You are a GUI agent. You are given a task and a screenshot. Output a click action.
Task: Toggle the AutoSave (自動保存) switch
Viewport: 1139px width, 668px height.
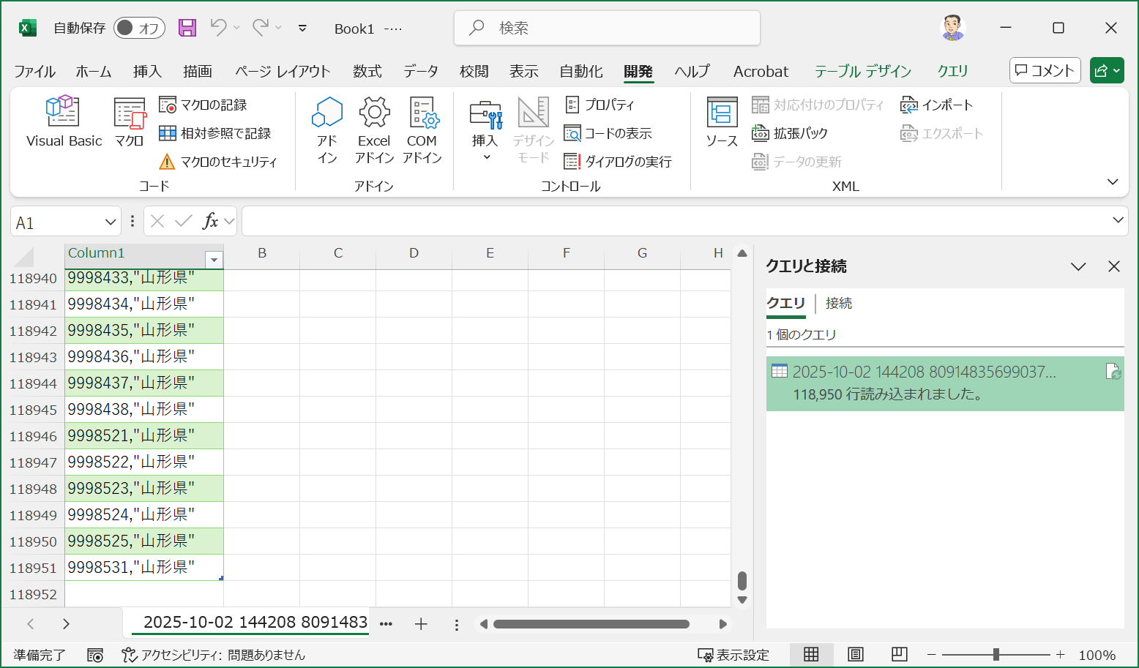139,28
